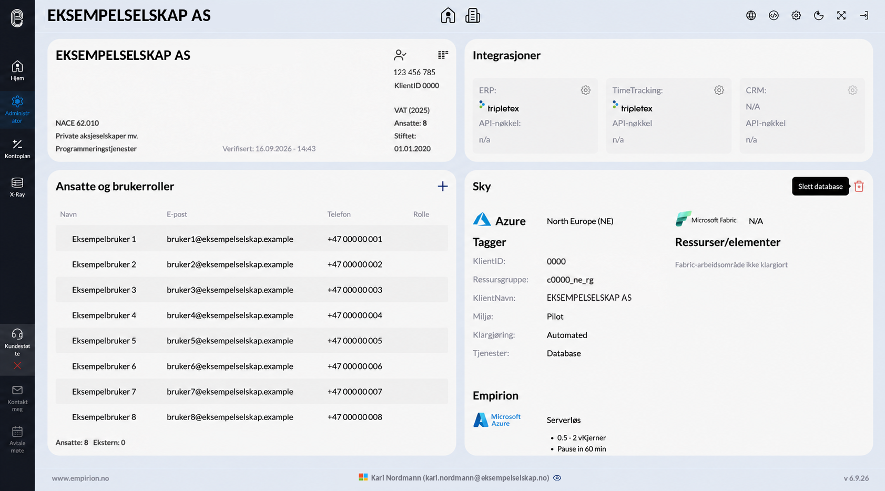Click the tripletex logo under TimeTracking

pyautogui.click(x=633, y=107)
